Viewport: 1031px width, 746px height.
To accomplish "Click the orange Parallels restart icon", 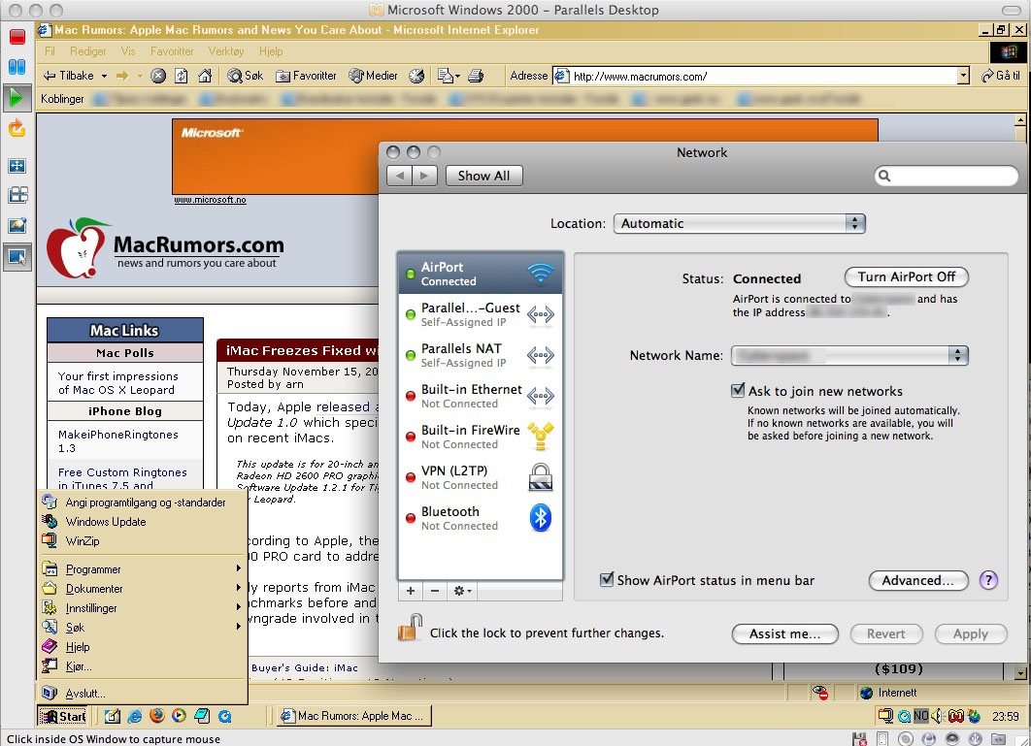I will click(x=17, y=128).
